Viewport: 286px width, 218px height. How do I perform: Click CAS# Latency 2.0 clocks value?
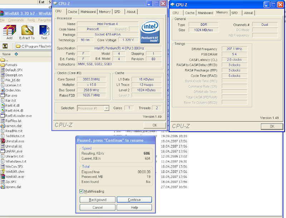(234, 59)
